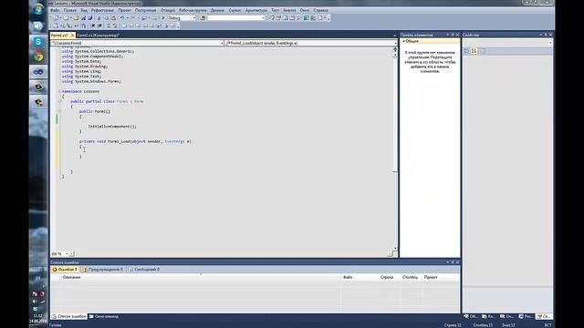The height and width of the screenshot is (328, 584).
Task: Collapse the Form1 class code region
Action: tap(59, 101)
